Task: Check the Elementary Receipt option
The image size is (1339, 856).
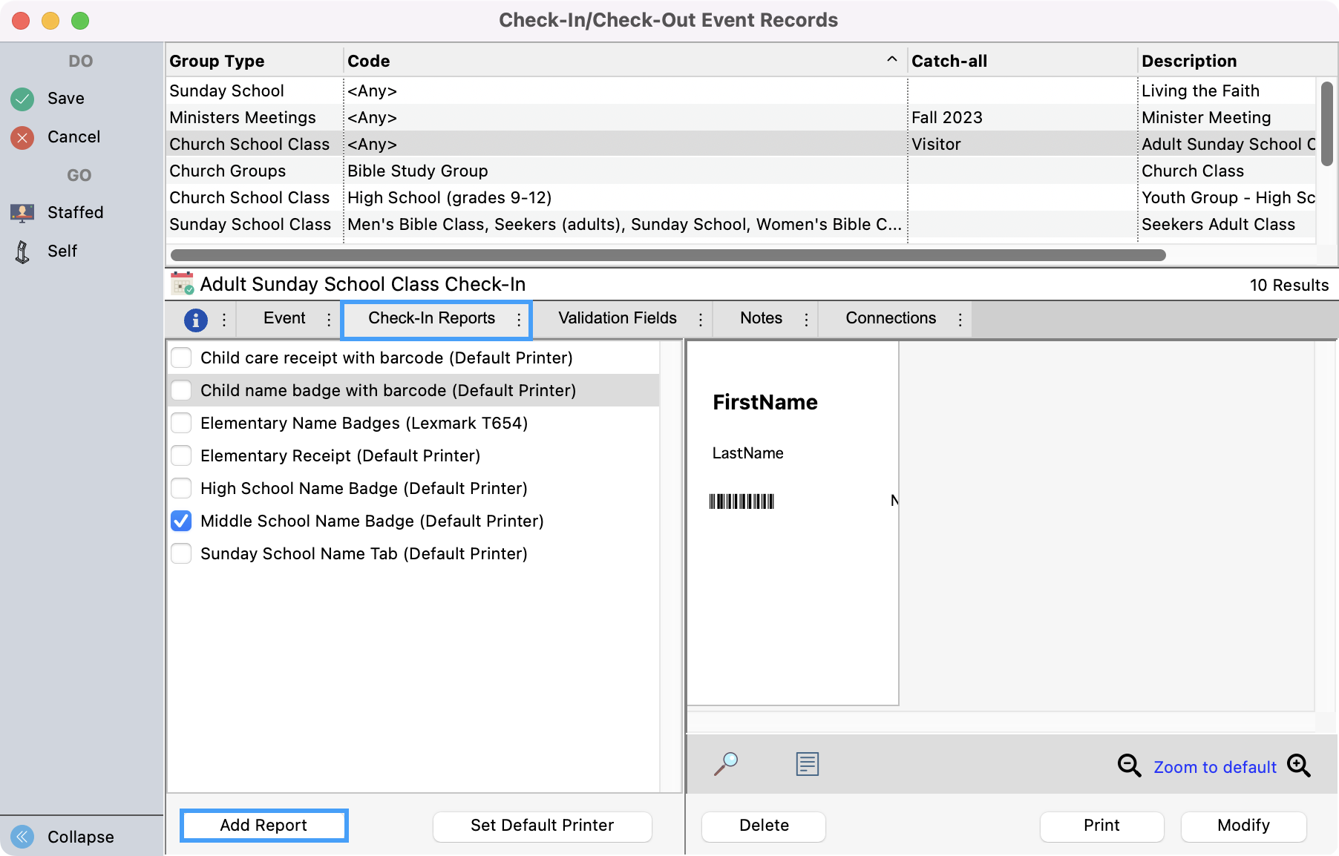Action: 180,455
